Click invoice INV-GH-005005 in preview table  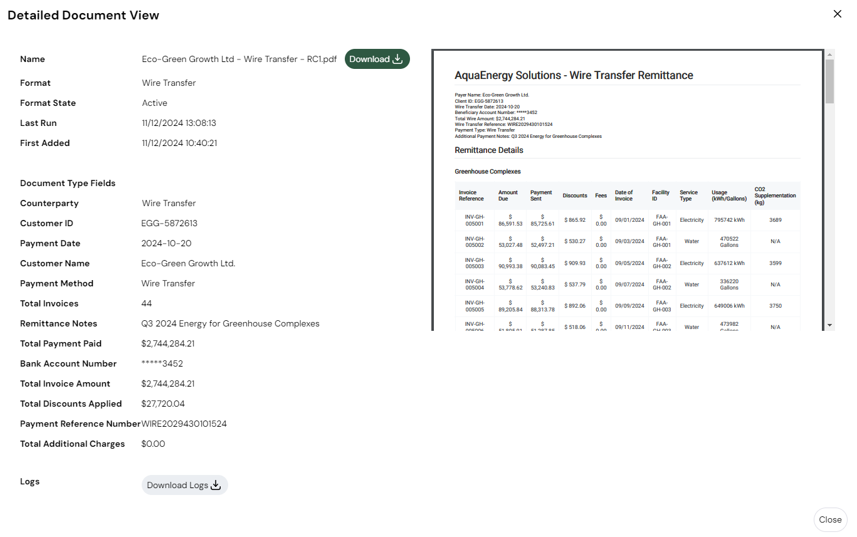[475, 306]
